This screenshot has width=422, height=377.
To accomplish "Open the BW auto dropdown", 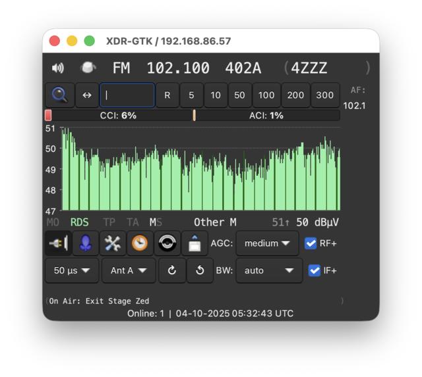I will click(269, 270).
